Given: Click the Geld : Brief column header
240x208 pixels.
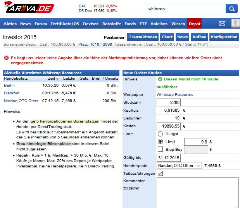Looking at the screenshot, I should (x=90, y=78).
